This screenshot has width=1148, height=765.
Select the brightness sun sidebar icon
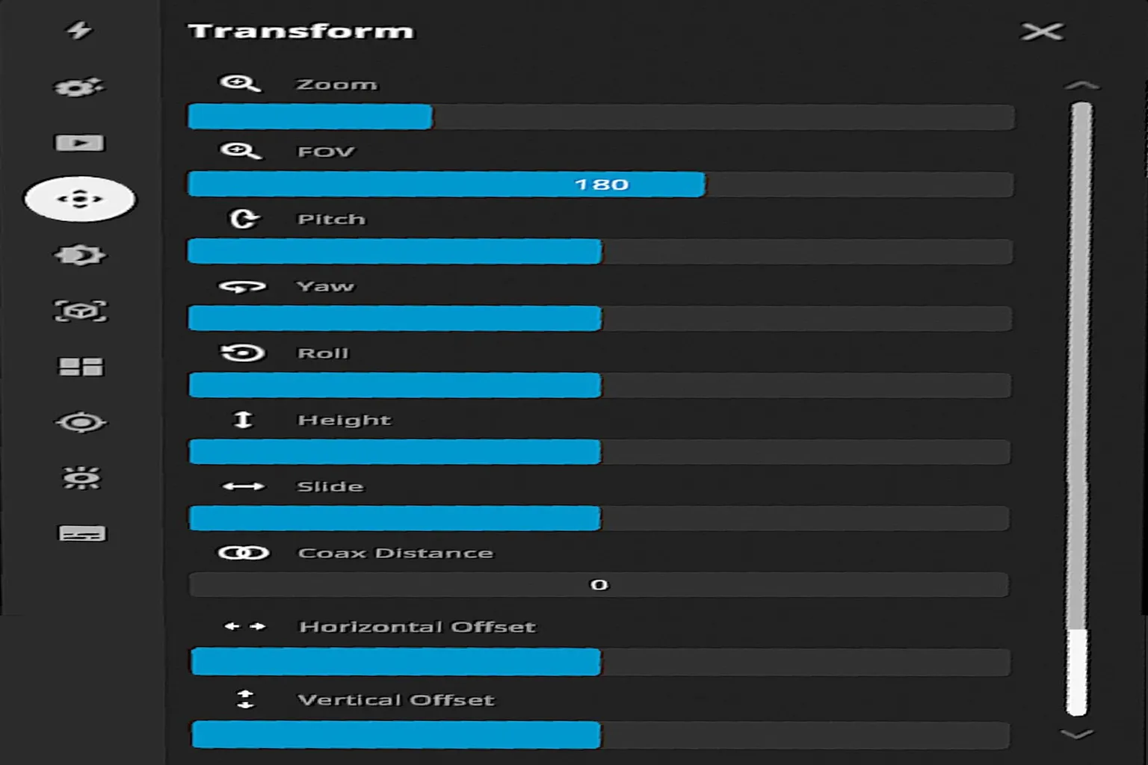81,477
